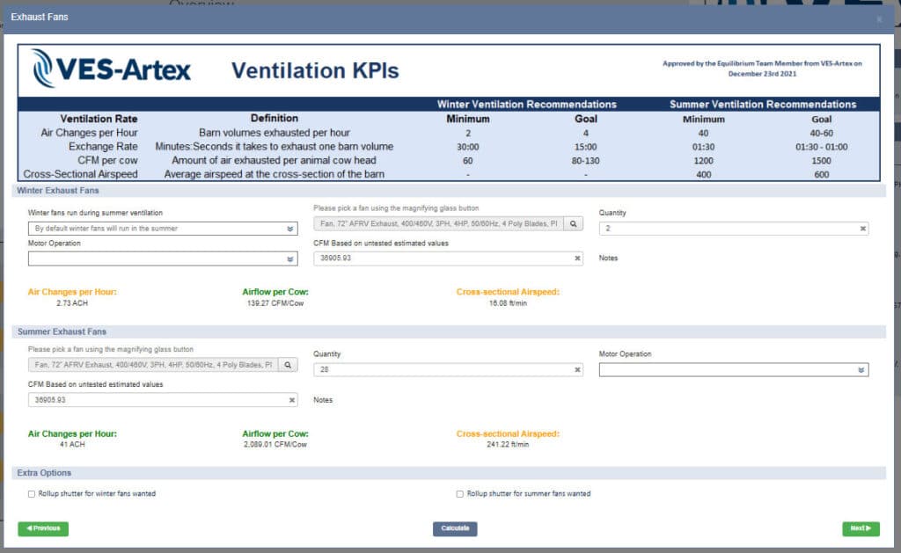Click the Calculate button
The image size is (901, 553).
tap(455, 528)
